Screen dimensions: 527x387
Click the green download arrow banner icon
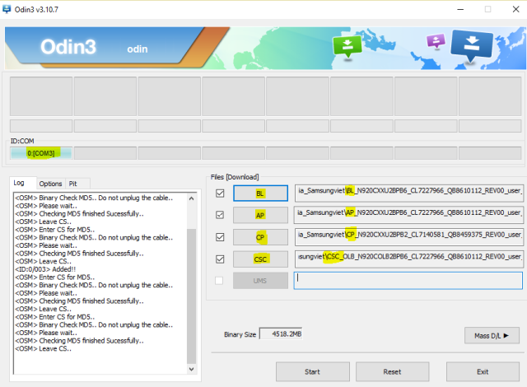(x=347, y=46)
